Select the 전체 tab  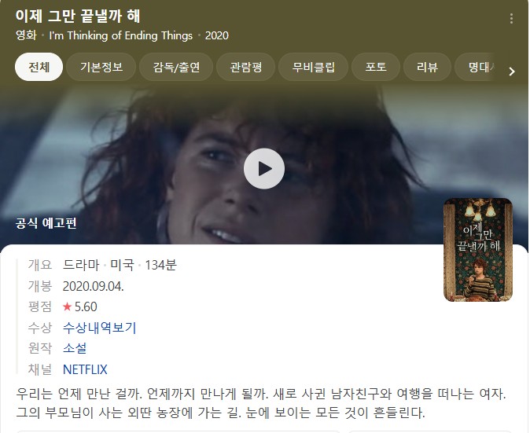point(39,67)
